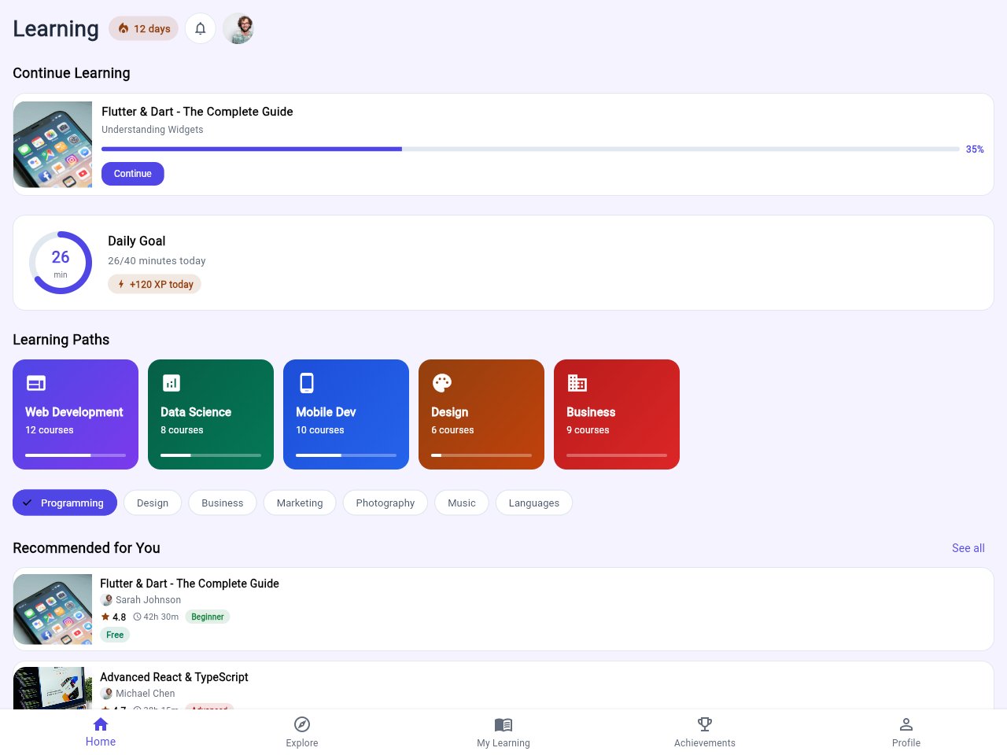Open the Data Science 8 courses card
The width and height of the screenshot is (1007, 755).
[211, 414]
